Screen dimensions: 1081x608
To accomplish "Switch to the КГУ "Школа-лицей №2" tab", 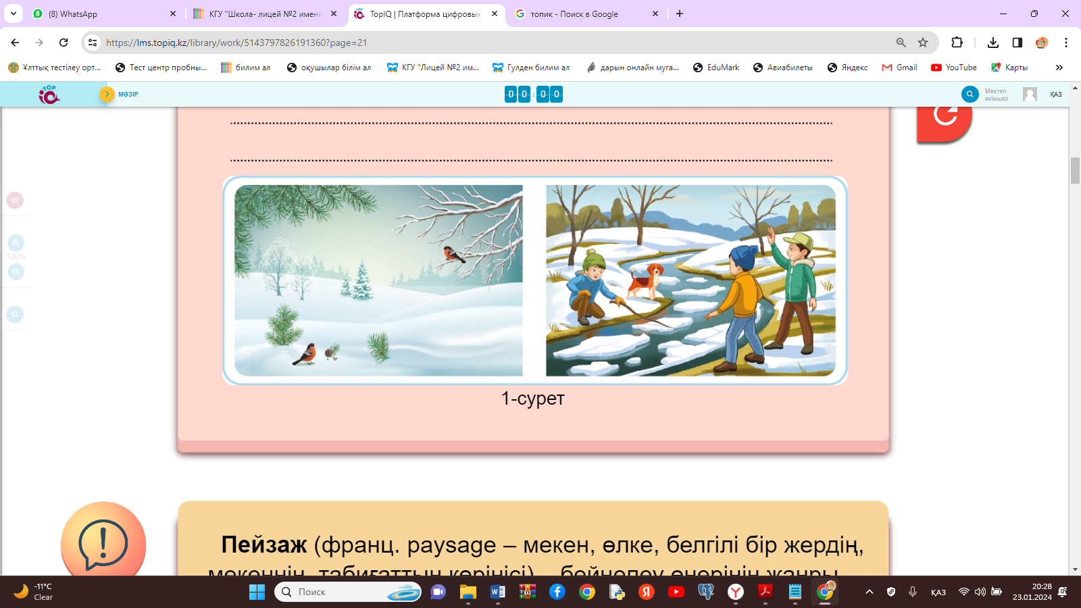I will pyautogui.click(x=265, y=14).
